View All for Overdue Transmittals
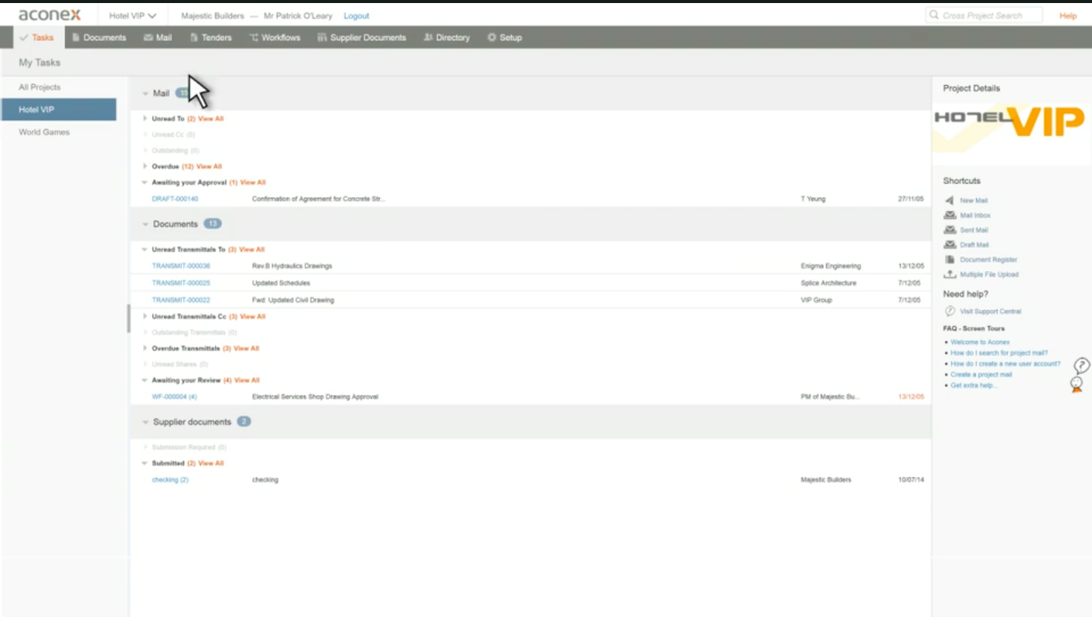This screenshot has width=1092, height=617. 246,349
